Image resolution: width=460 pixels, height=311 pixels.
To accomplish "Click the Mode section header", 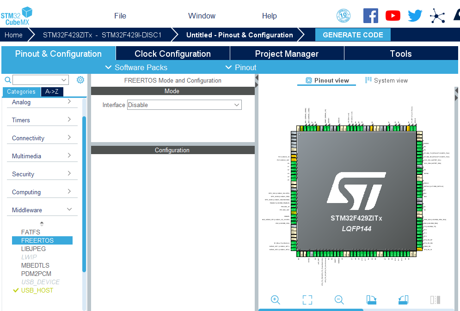I will (173, 91).
